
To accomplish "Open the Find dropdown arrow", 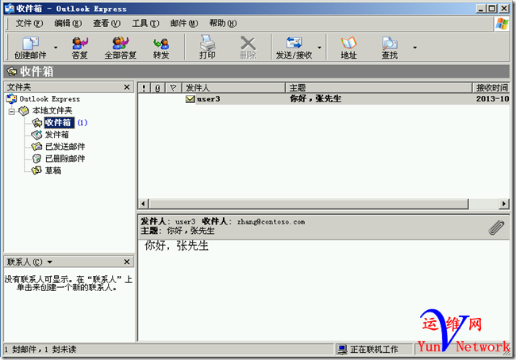I will tap(415, 48).
